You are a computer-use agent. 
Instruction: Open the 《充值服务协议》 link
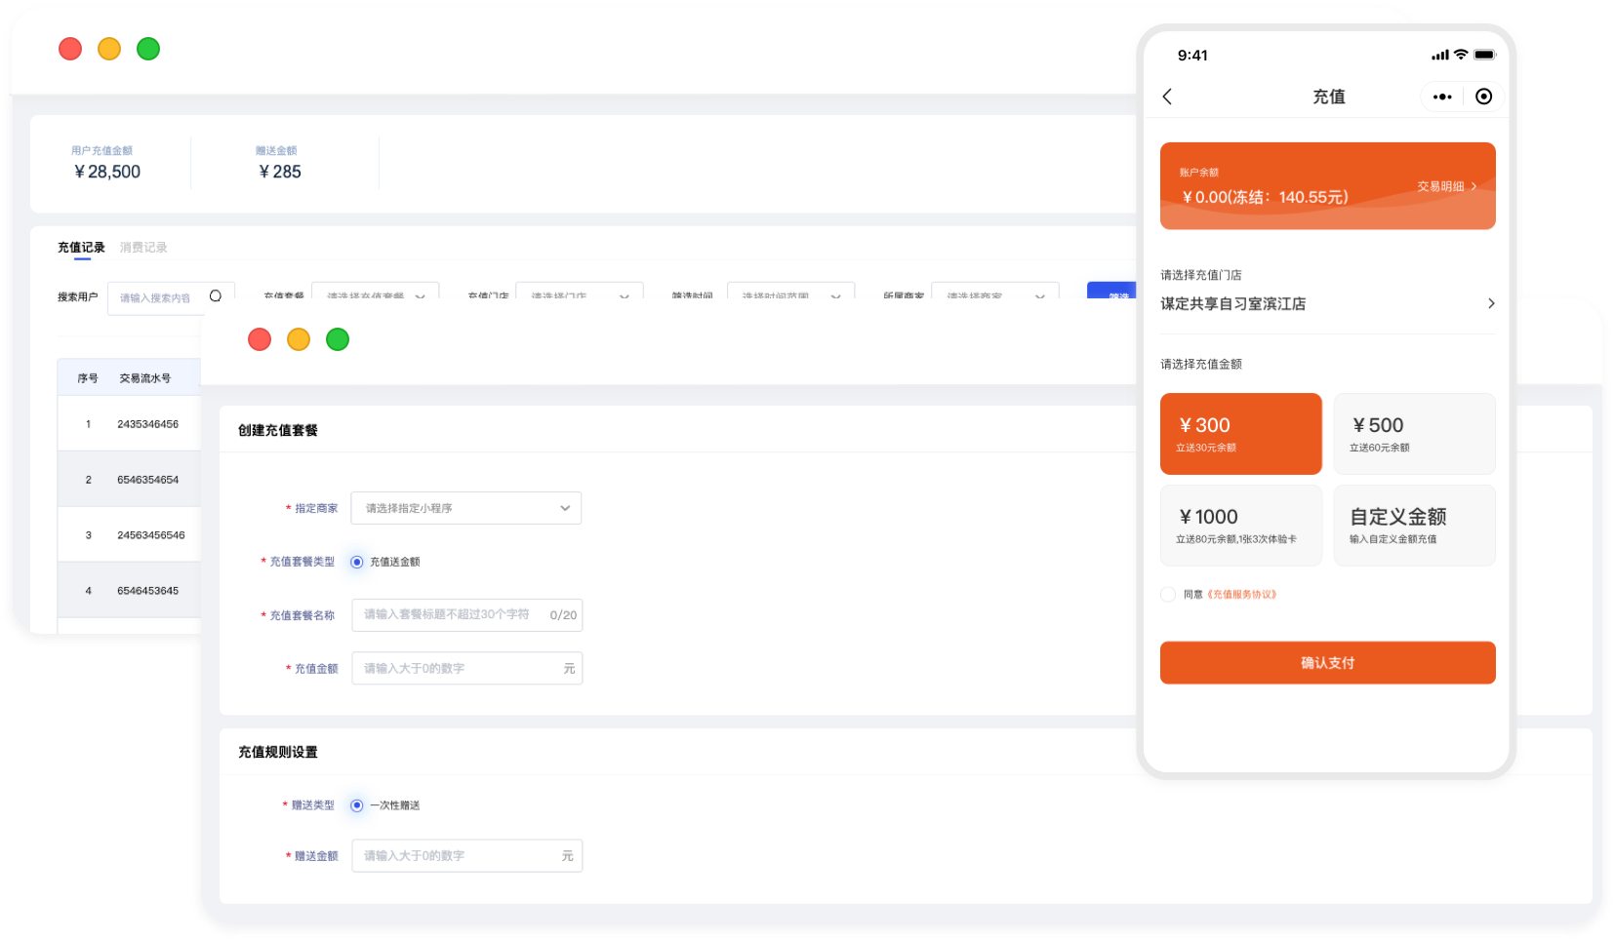tap(1241, 595)
